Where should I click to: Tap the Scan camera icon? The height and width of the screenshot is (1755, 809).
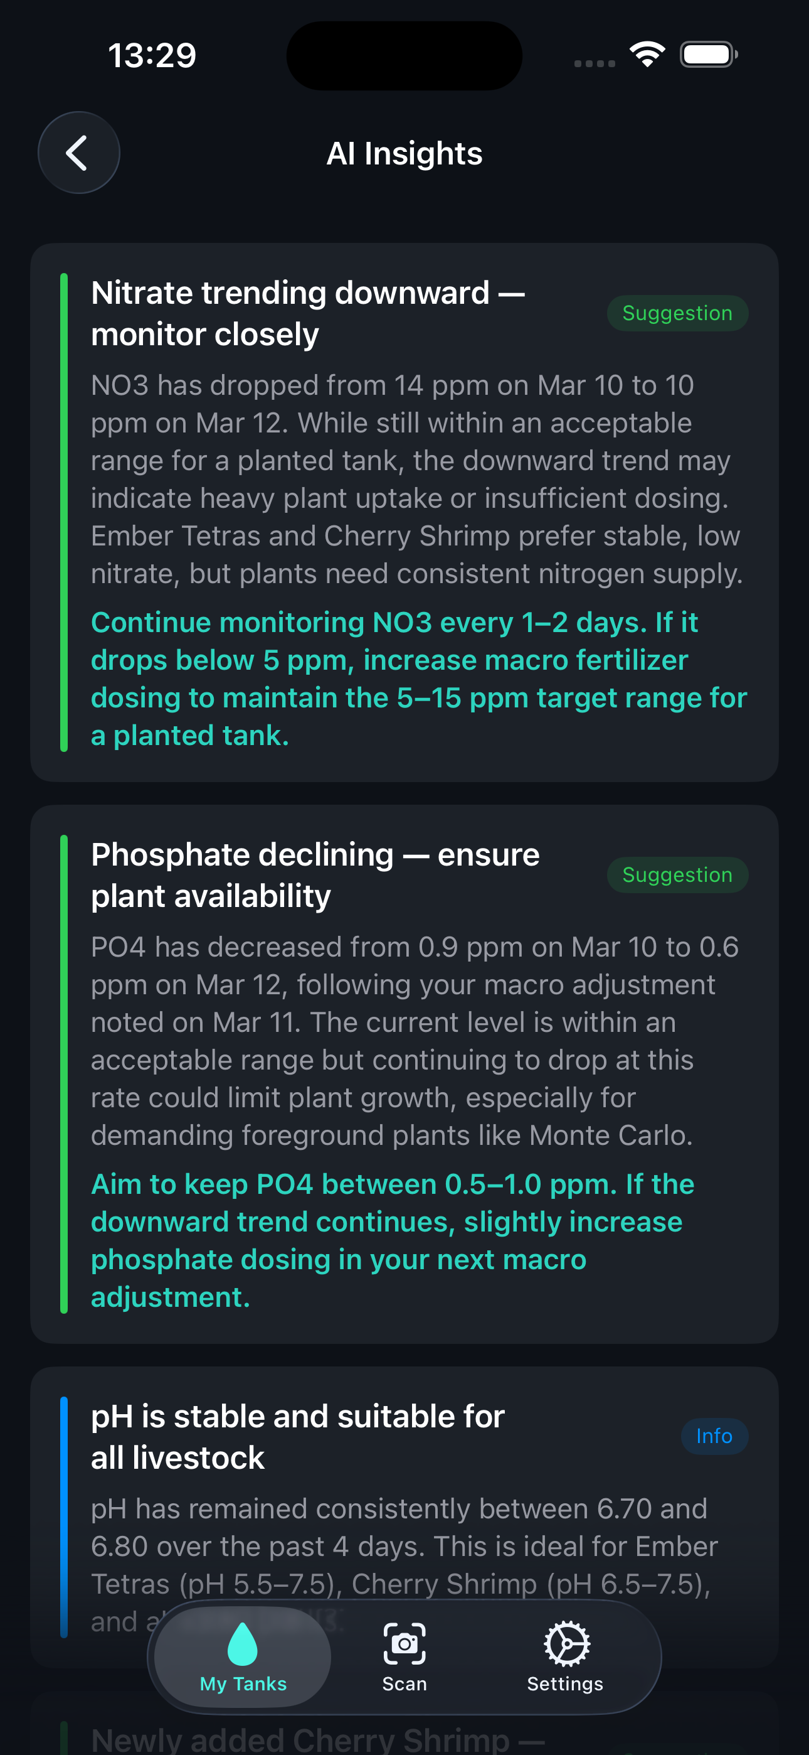(x=404, y=1643)
